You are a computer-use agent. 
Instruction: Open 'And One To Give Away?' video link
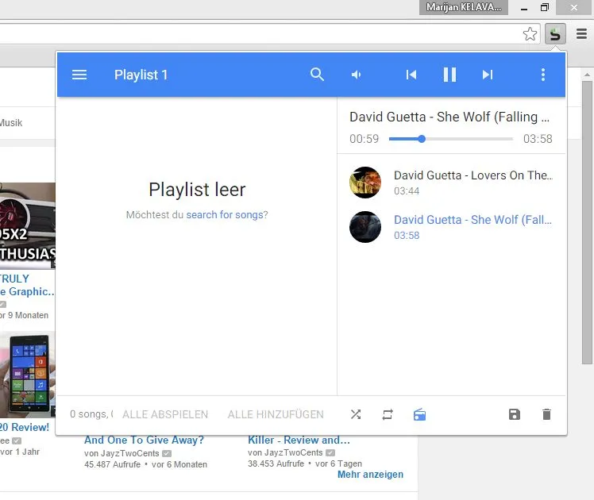144,440
